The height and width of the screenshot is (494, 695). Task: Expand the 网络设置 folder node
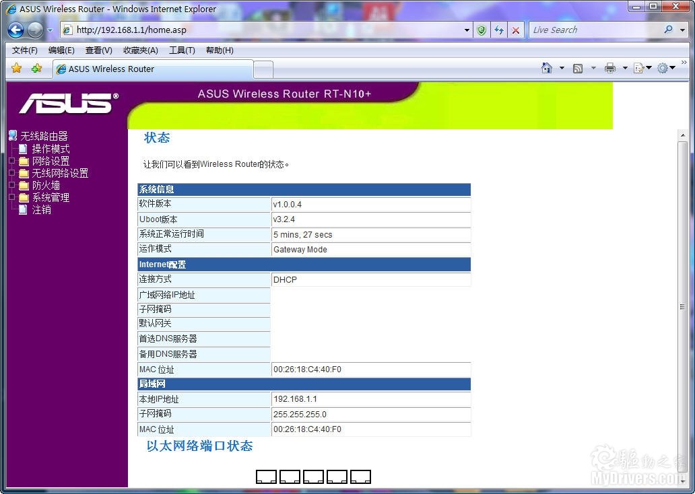point(12,161)
